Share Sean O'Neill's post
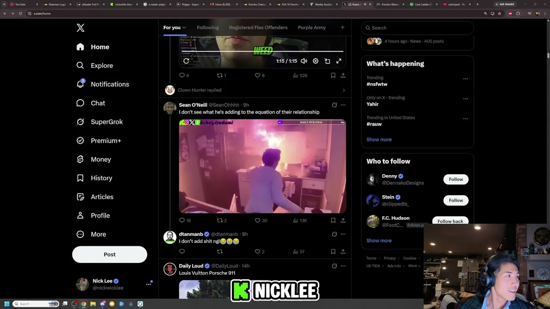This screenshot has height=309, width=550. 343,221
